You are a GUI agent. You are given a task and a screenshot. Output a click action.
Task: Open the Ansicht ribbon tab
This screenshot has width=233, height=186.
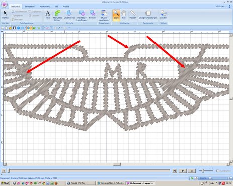pos(66,7)
